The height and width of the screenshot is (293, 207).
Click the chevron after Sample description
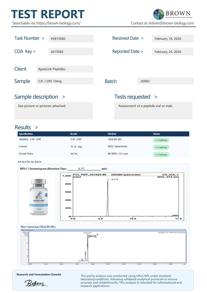64,97
